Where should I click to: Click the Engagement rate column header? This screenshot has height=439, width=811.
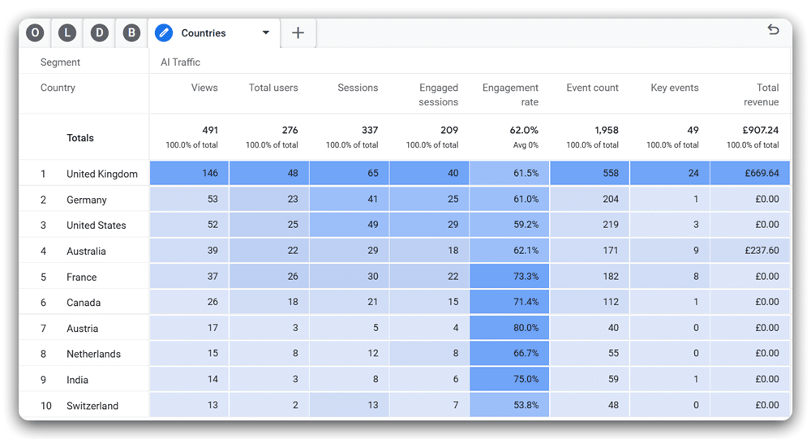tap(510, 95)
